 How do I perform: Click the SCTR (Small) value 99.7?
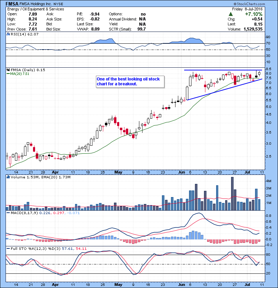(141, 29)
